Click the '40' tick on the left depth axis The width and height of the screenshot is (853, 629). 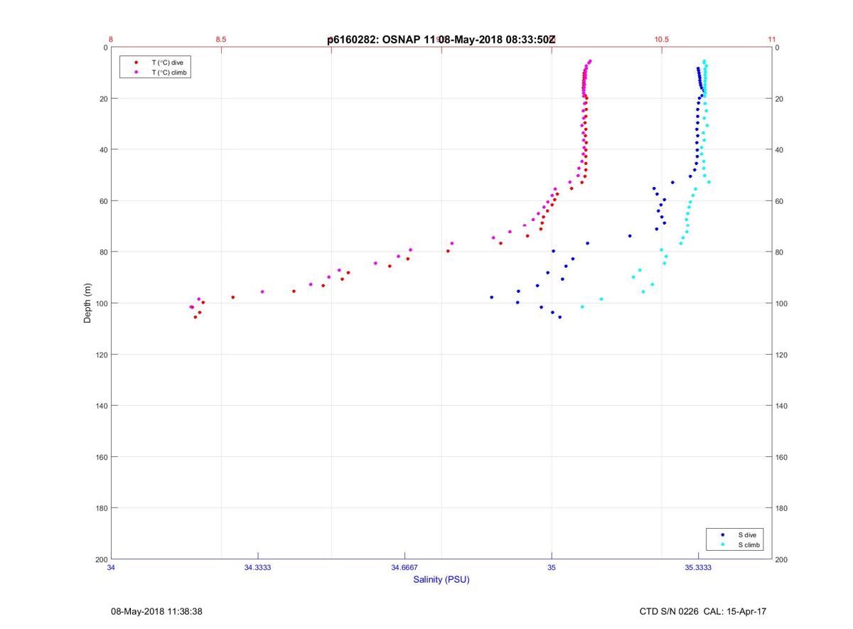tap(103, 150)
